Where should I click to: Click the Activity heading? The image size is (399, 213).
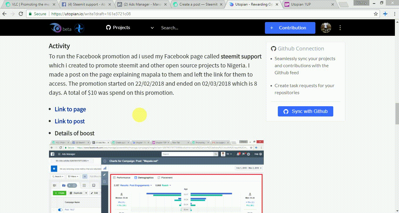(59, 46)
